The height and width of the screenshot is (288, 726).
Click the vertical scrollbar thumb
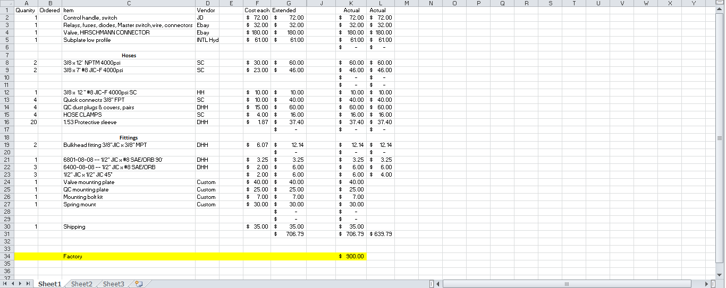point(720,137)
